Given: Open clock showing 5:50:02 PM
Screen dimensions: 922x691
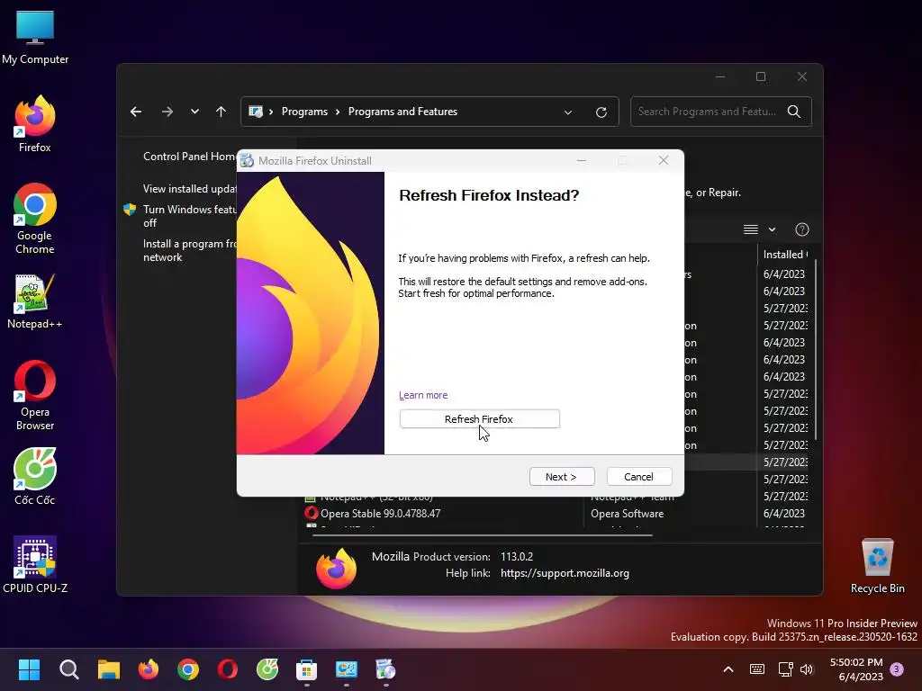Looking at the screenshot, I should [x=856, y=662].
